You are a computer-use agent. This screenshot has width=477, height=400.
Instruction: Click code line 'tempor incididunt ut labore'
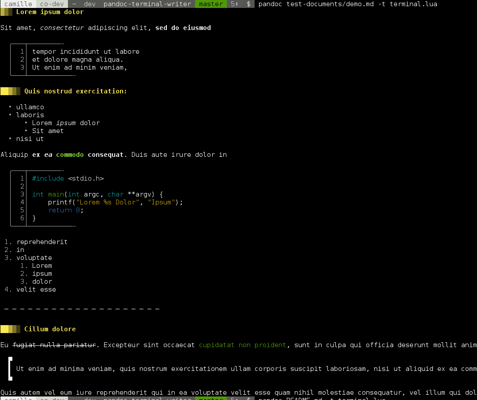click(86, 52)
